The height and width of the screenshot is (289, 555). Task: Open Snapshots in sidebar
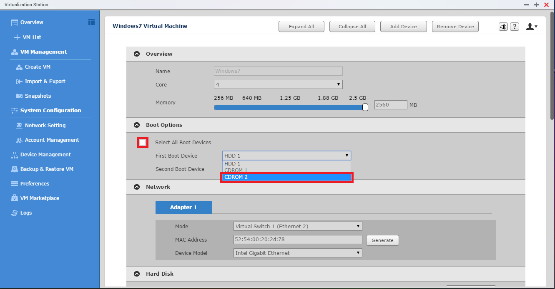point(38,96)
